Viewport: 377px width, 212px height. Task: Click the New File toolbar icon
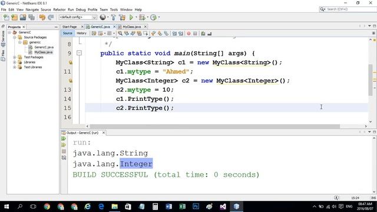pyautogui.click(x=6, y=17)
